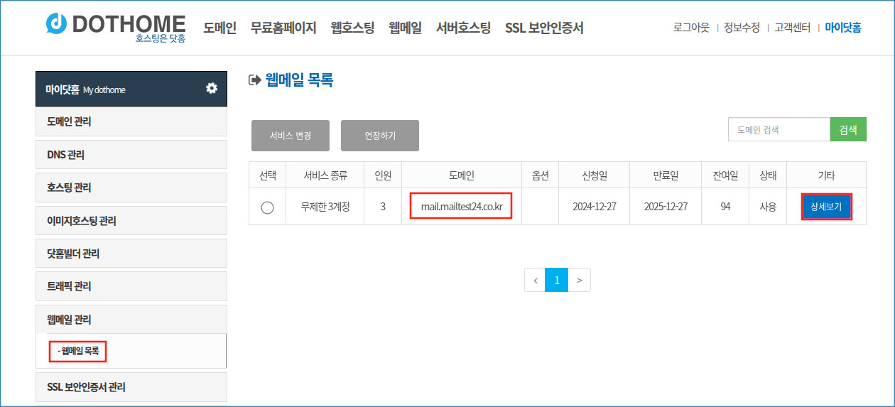
Task: Click the 연장하기 button
Action: pyautogui.click(x=380, y=136)
